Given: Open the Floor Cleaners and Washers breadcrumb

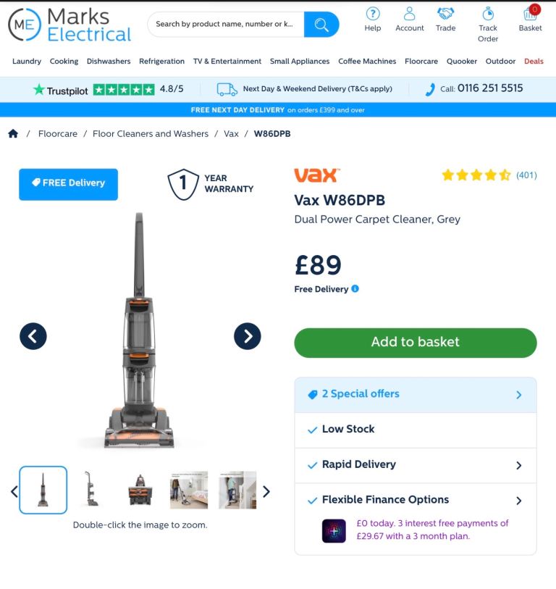Looking at the screenshot, I should [x=151, y=134].
